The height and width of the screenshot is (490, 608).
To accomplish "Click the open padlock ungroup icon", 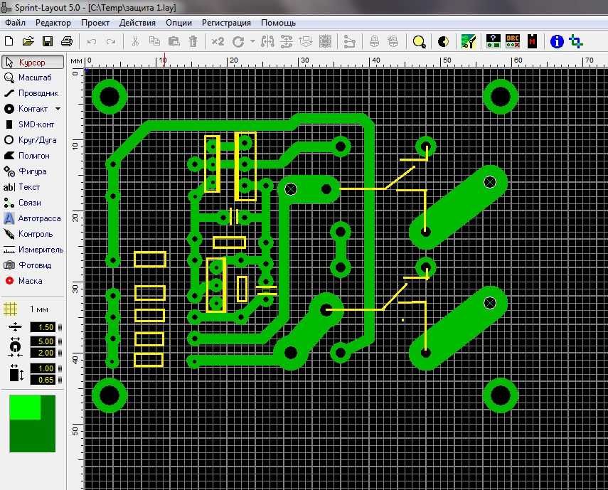I will (x=393, y=41).
